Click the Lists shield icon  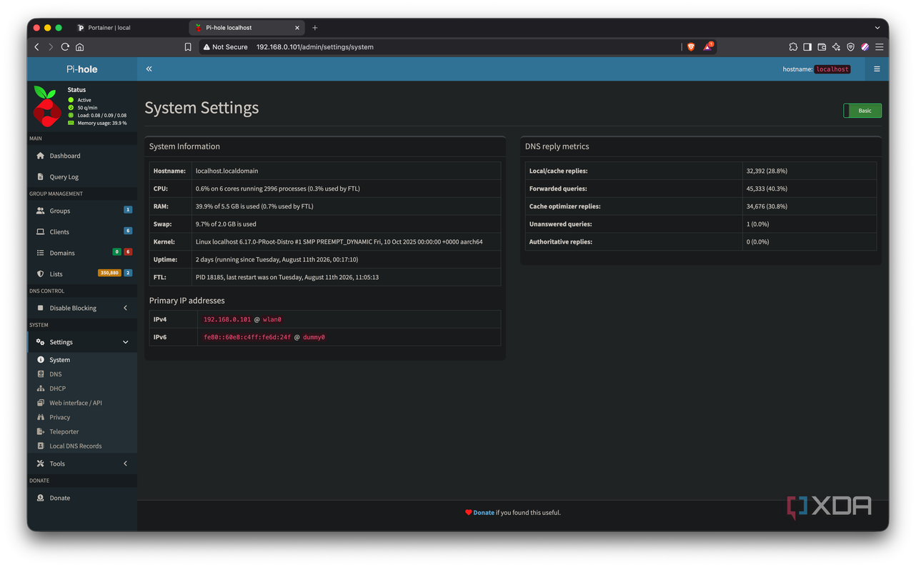(x=40, y=274)
